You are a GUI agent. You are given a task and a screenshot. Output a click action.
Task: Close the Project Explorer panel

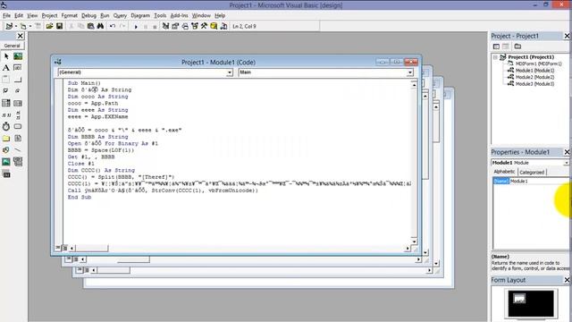567,36
